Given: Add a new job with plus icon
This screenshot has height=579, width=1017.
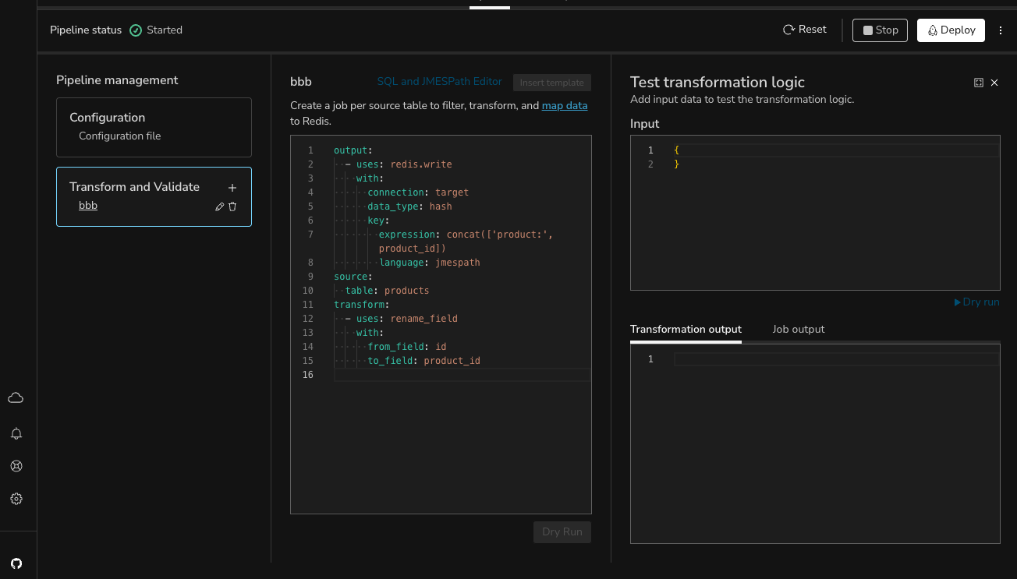Looking at the screenshot, I should [232, 188].
